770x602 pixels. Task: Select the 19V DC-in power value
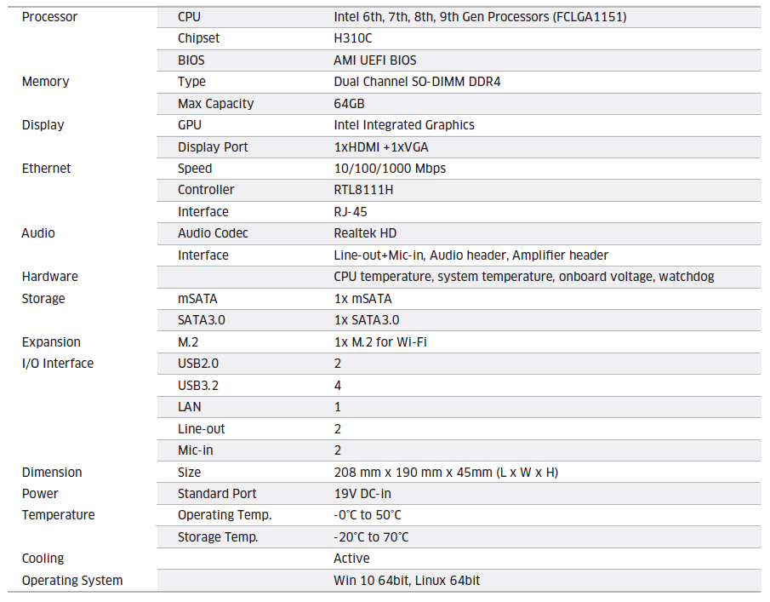362,494
